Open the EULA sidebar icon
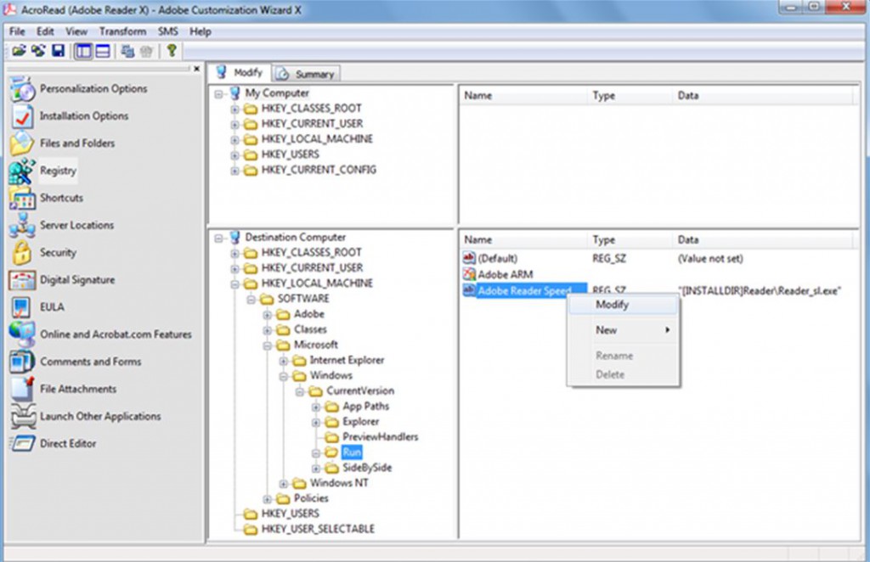870x562 pixels. pos(22,307)
